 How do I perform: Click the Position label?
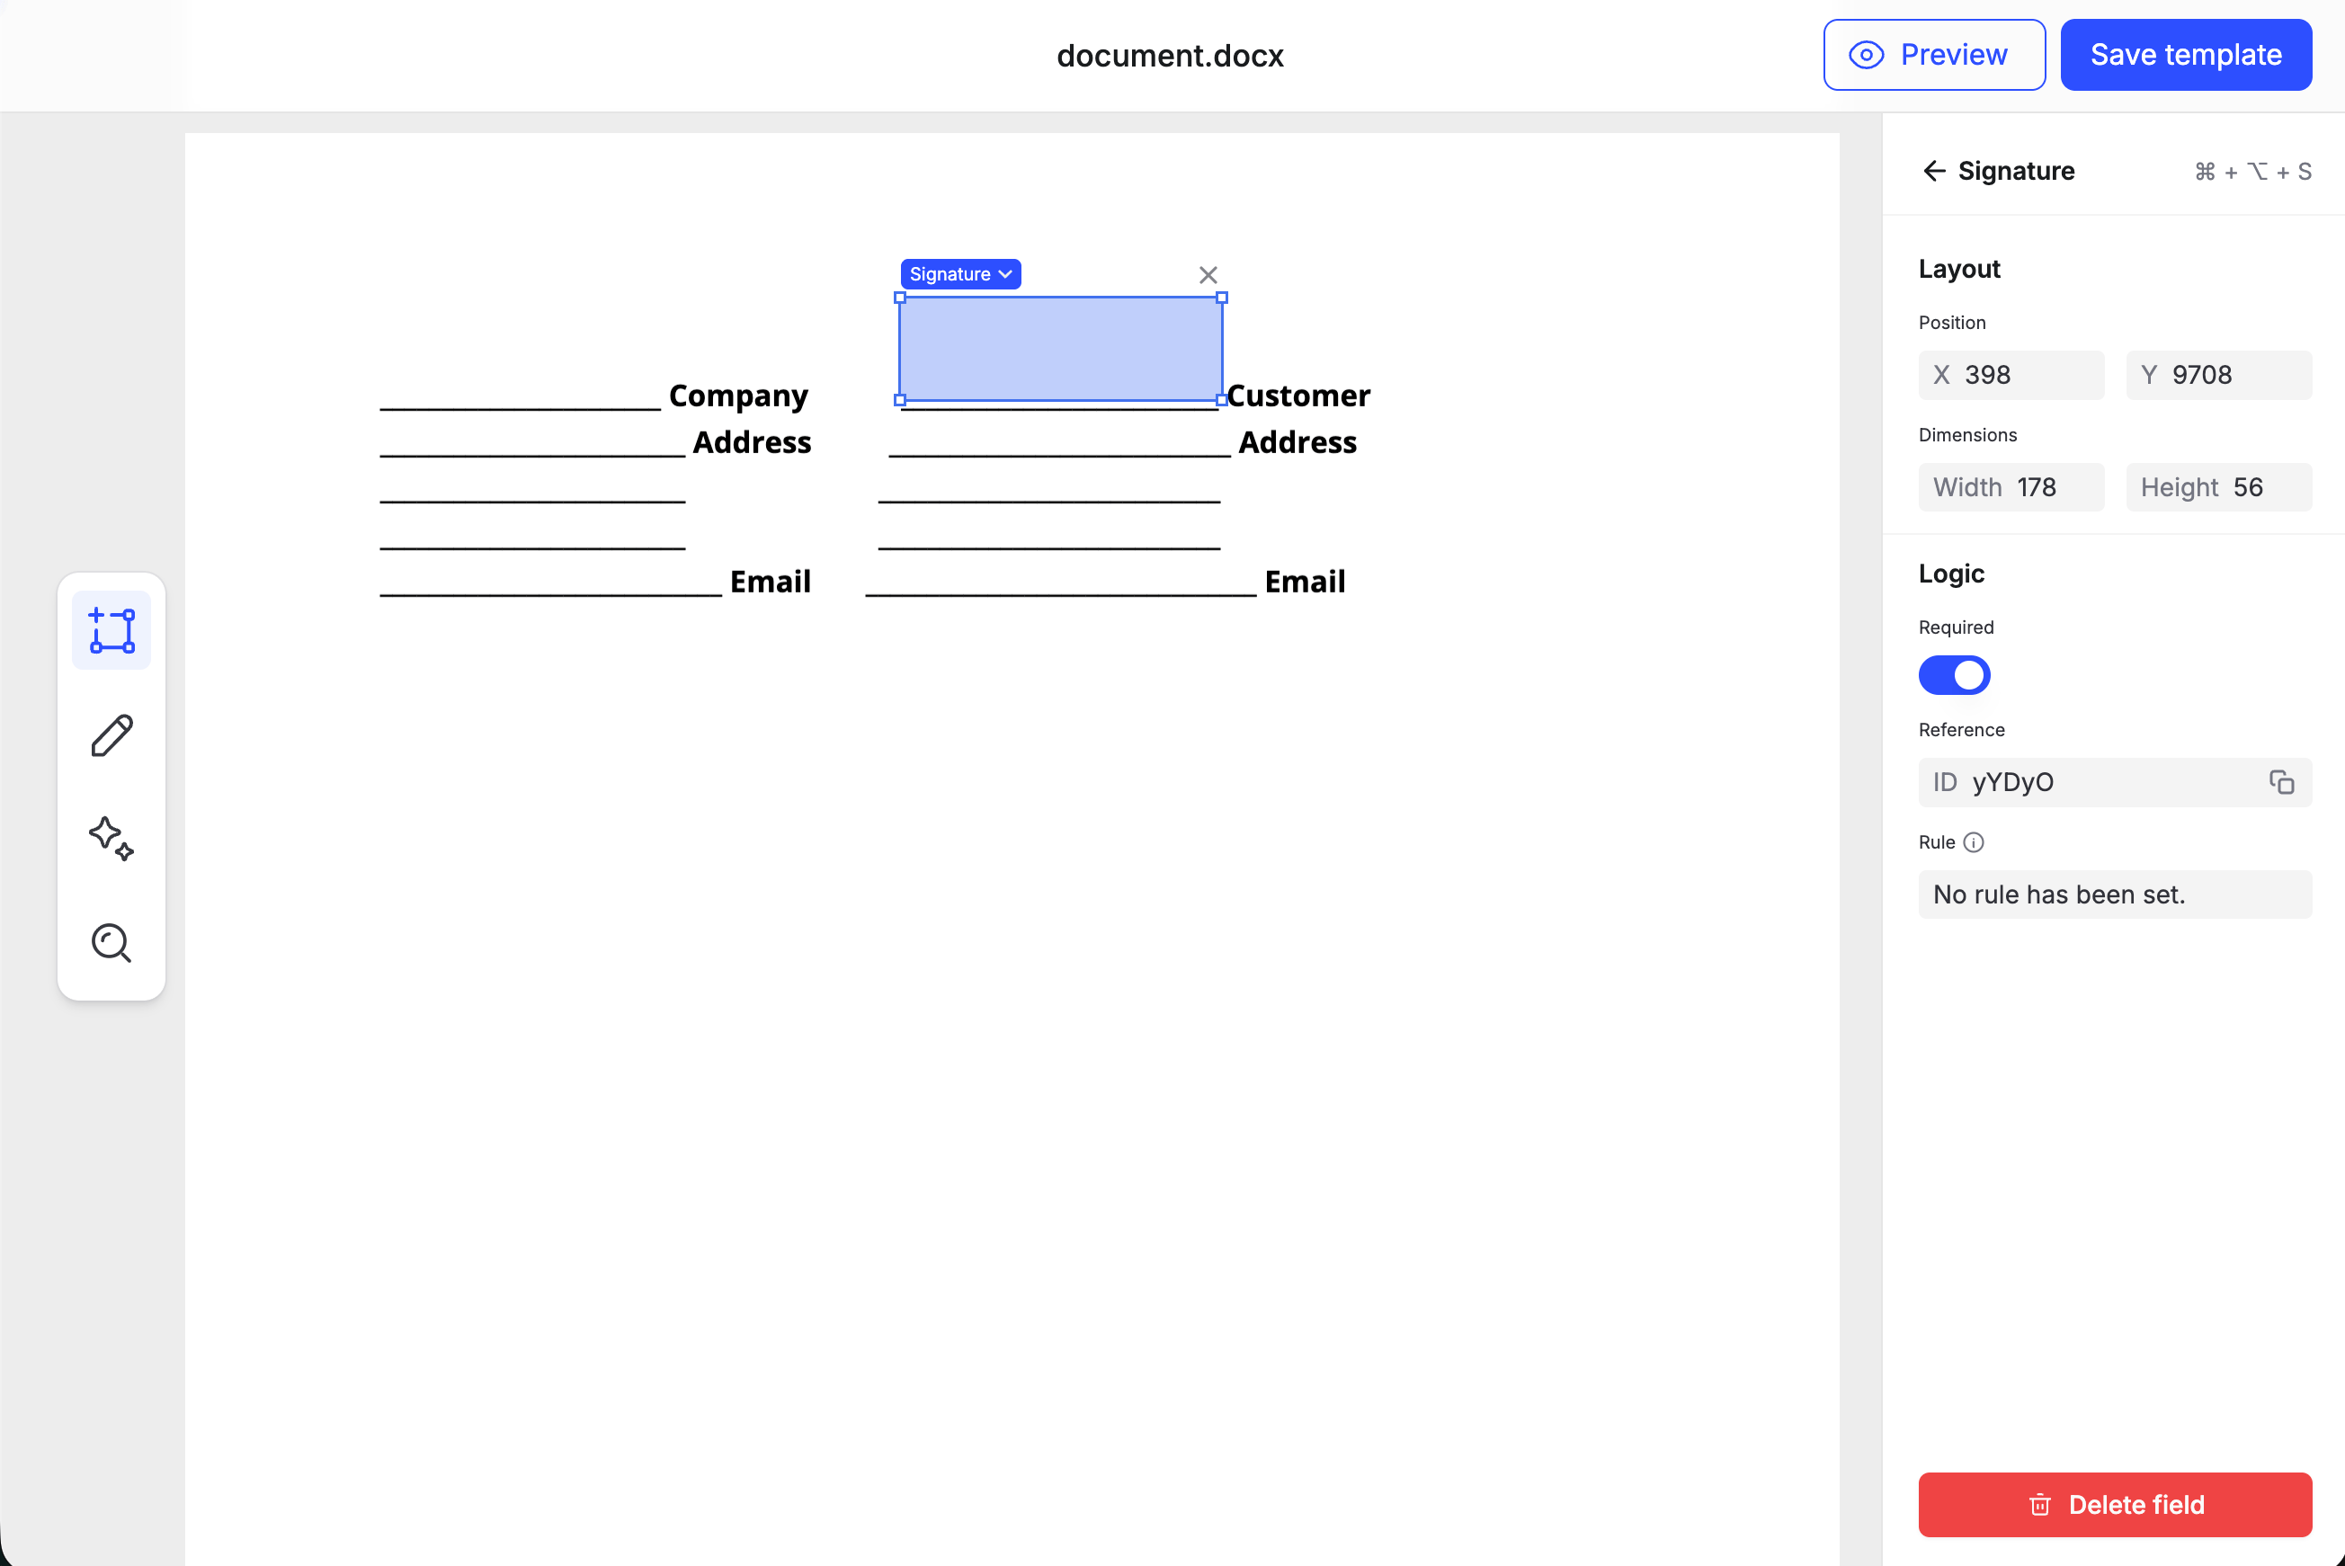(x=1952, y=323)
